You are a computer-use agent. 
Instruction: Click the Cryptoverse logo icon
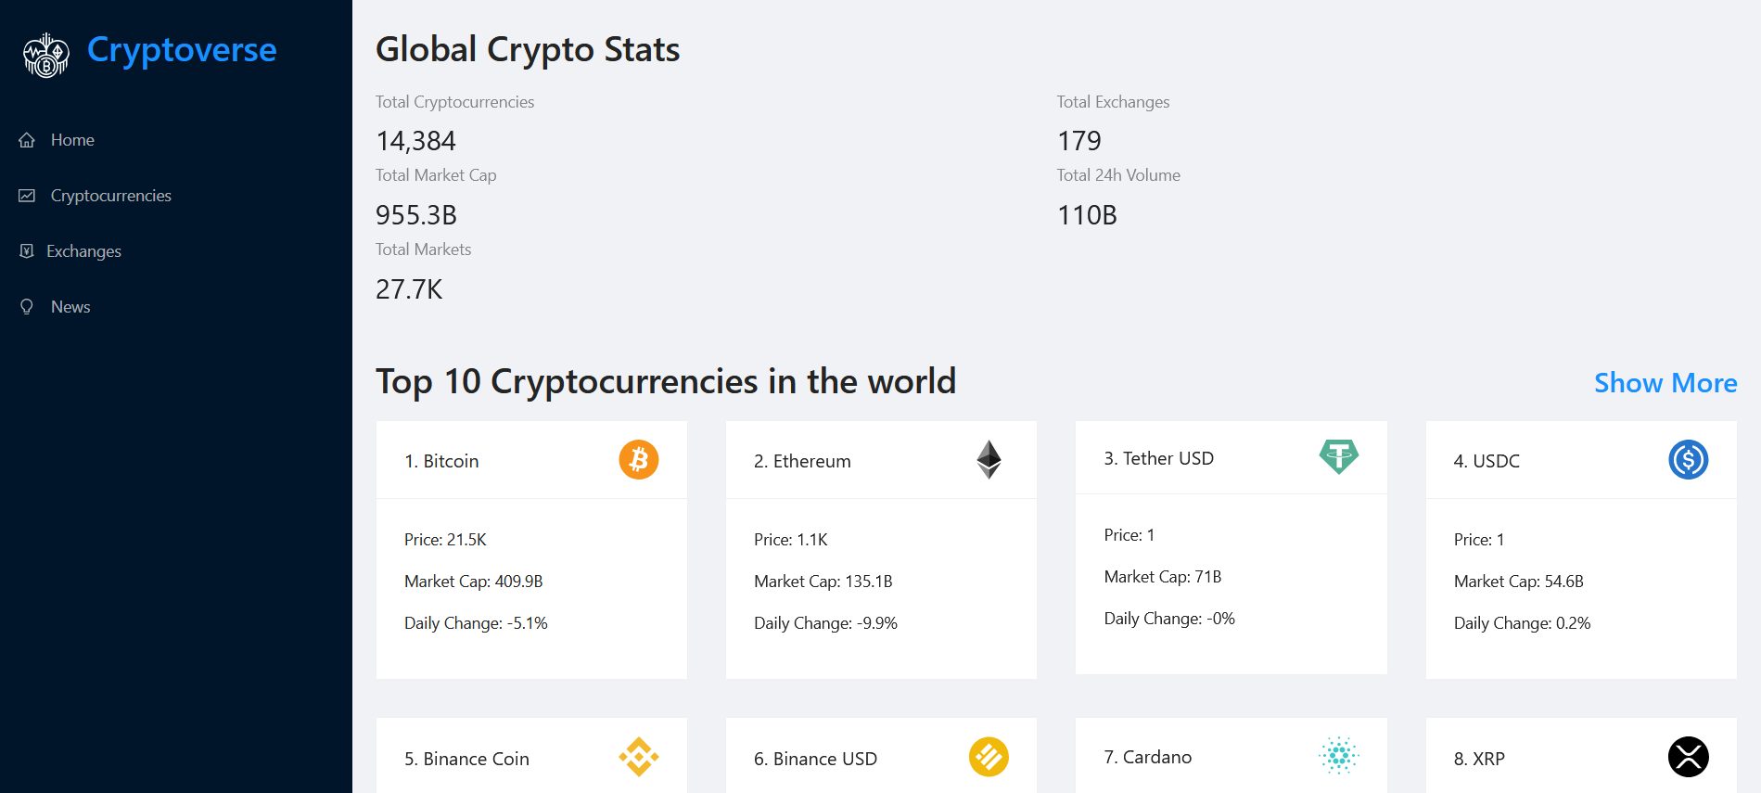[45, 55]
